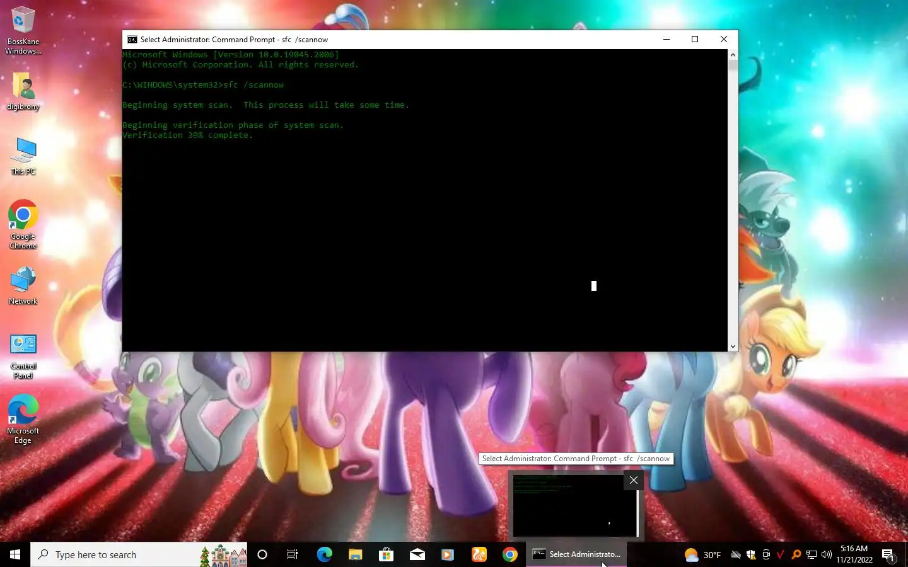Open the orange UC Browser taskbar icon
This screenshot has height=567, width=908.
479,554
